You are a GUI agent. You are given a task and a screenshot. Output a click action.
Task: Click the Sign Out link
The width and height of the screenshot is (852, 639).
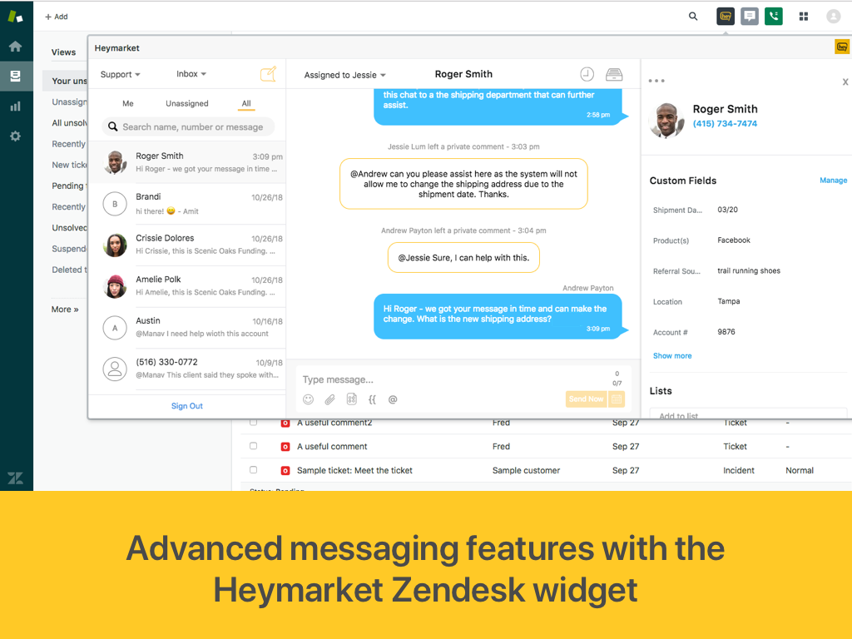pyautogui.click(x=187, y=406)
